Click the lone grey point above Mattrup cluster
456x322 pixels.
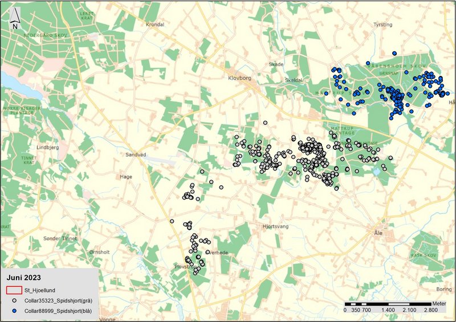pyautogui.click(x=264, y=123)
